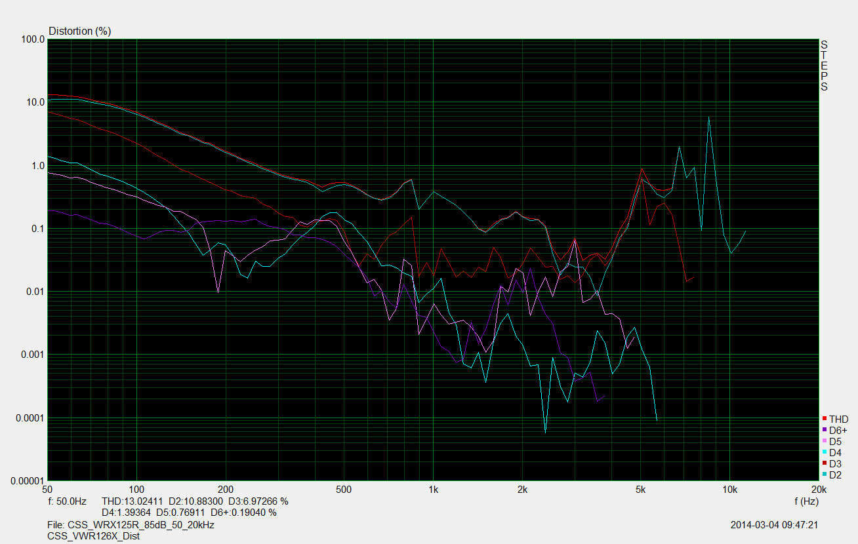Click the File: CSS_WRX125R_85dB_50_20kHz text

tap(131, 525)
